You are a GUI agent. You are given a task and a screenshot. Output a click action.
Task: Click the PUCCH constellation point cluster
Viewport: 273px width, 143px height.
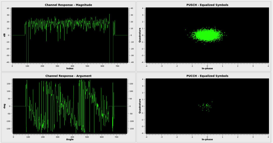pyautogui.click(x=206, y=106)
